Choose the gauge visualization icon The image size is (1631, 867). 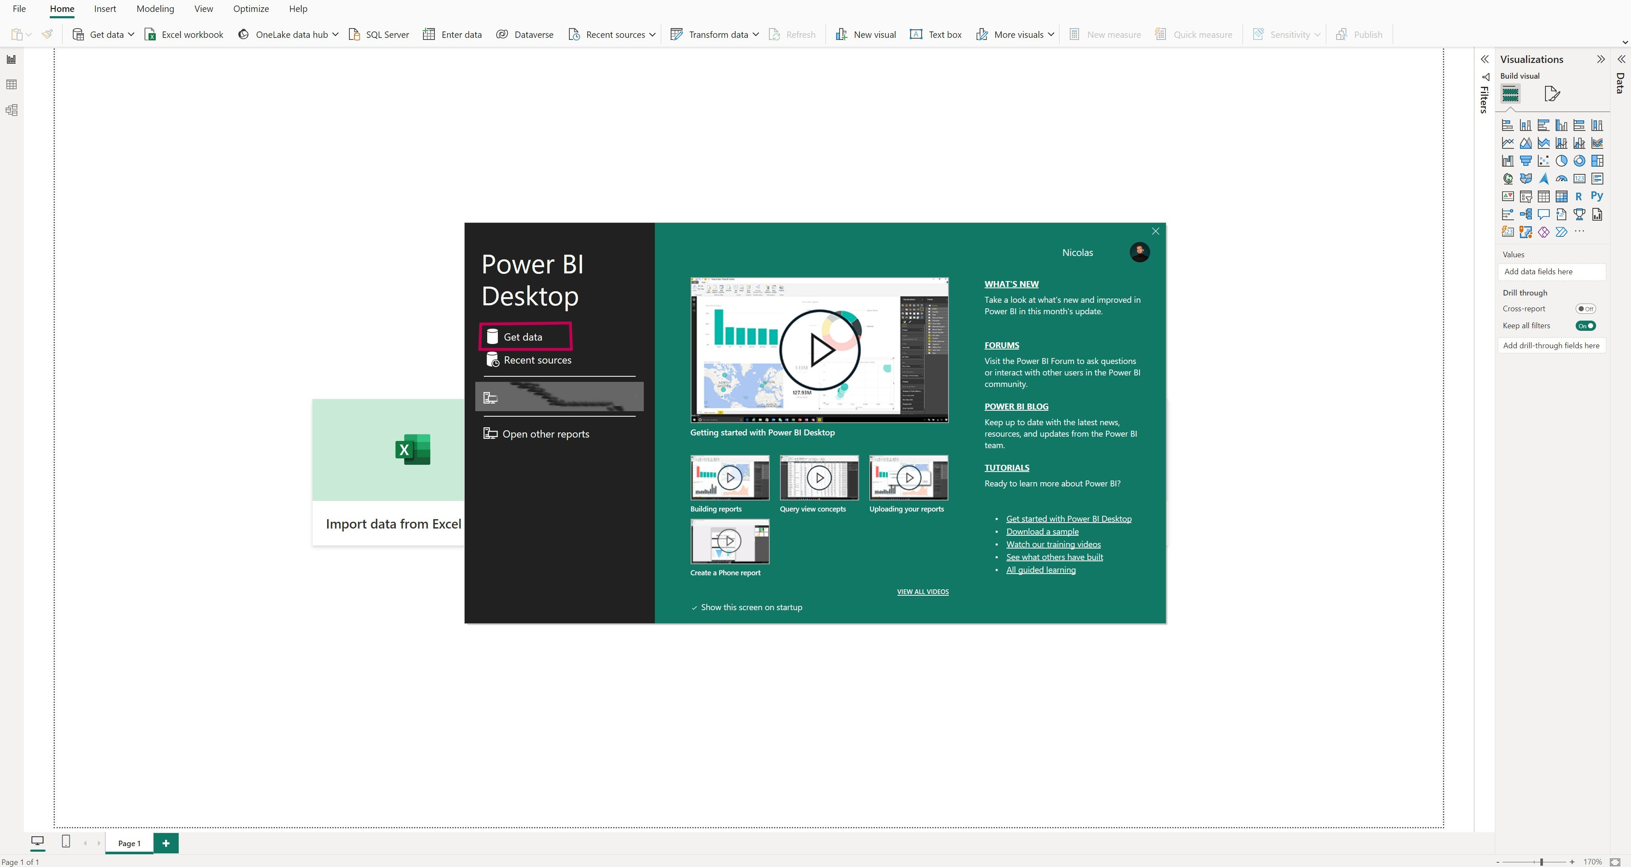pyautogui.click(x=1561, y=179)
